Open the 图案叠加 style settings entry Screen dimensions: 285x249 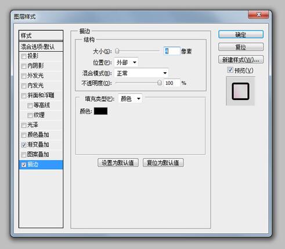[38, 155]
